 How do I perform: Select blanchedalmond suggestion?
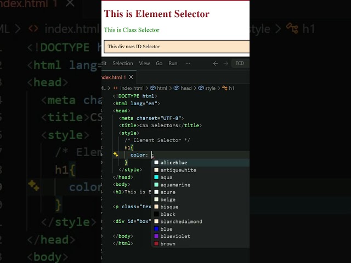click(201, 221)
